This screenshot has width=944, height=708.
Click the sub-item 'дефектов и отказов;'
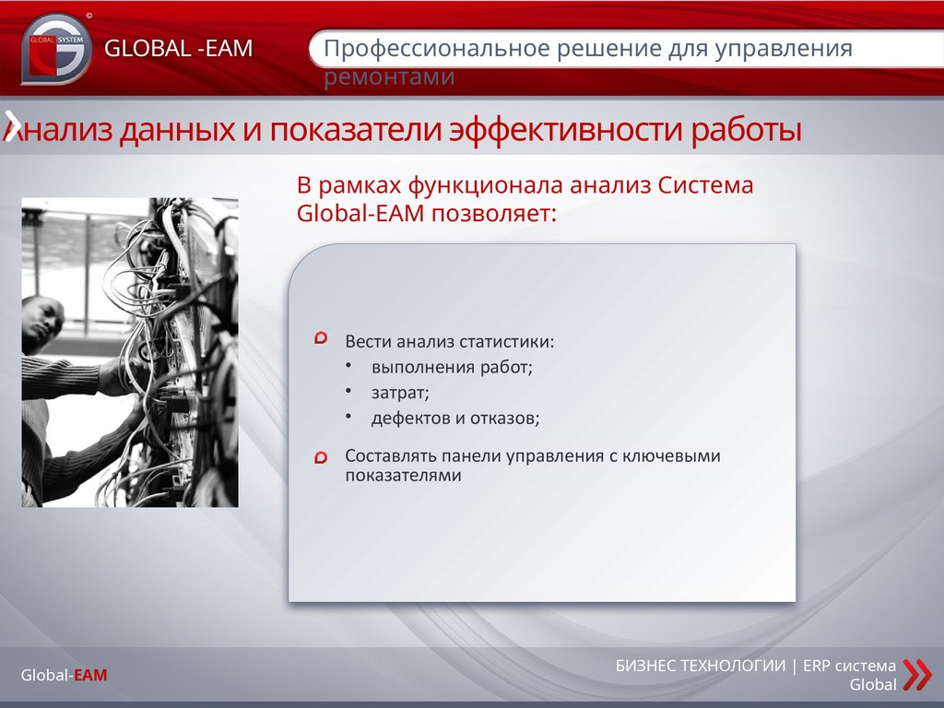tap(455, 418)
